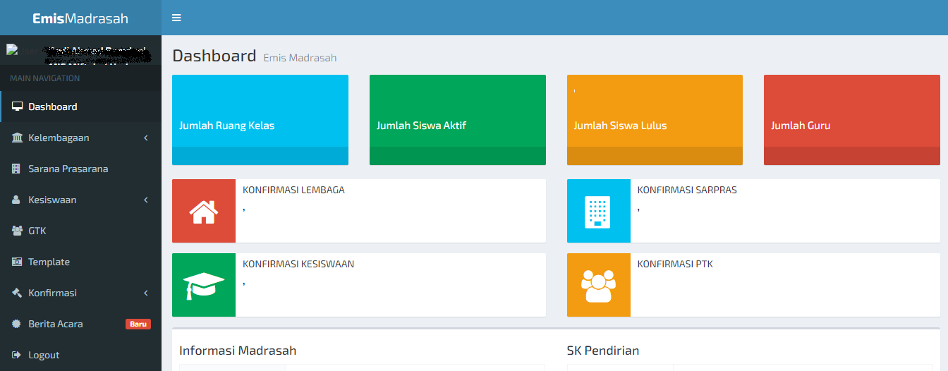
Task: Click the KONFIRMASI SARPRAS label
Action: click(x=687, y=190)
